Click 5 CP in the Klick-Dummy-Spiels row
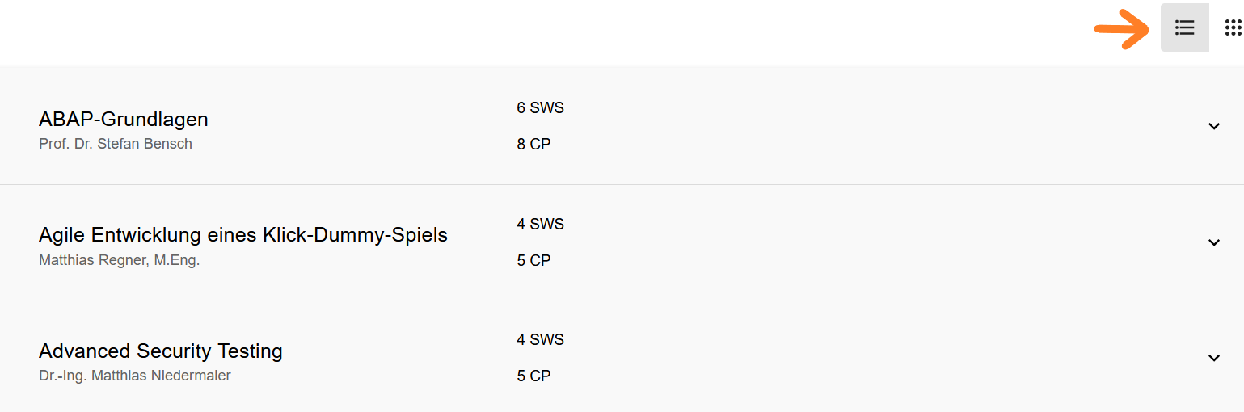Screen dimensions: 1244x412 pos(533,261)
